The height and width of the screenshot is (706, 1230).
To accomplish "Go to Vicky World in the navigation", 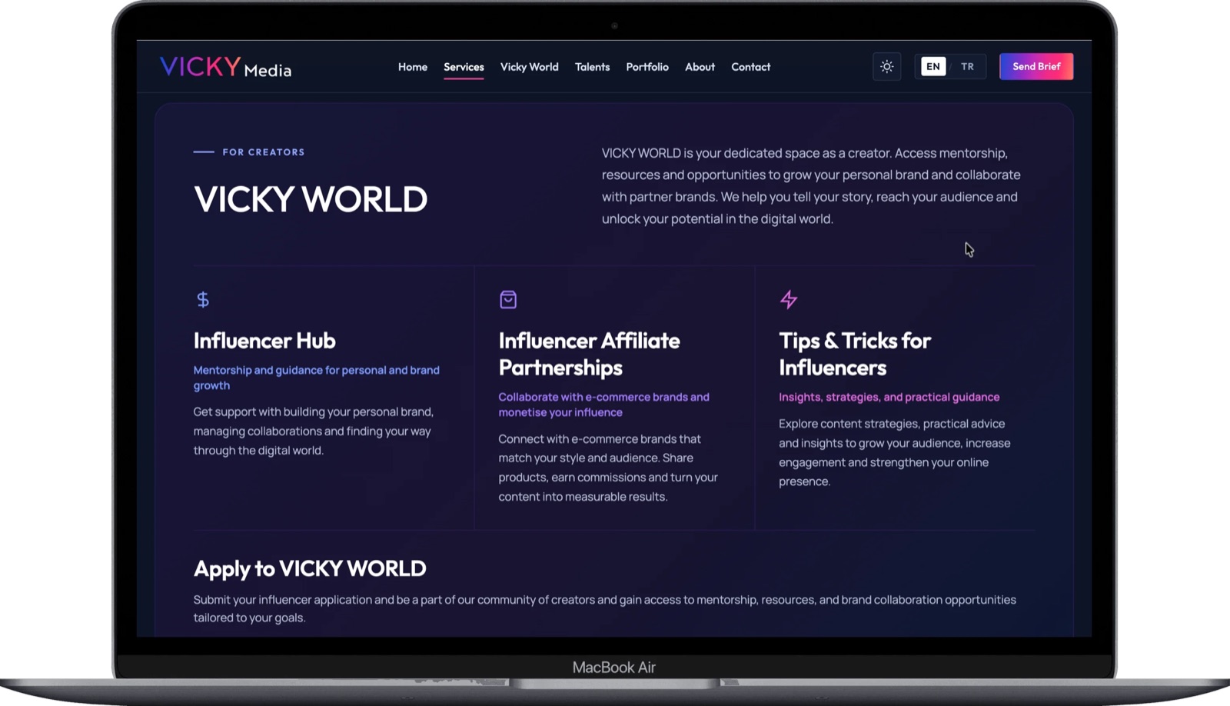I will click(530, 67).
